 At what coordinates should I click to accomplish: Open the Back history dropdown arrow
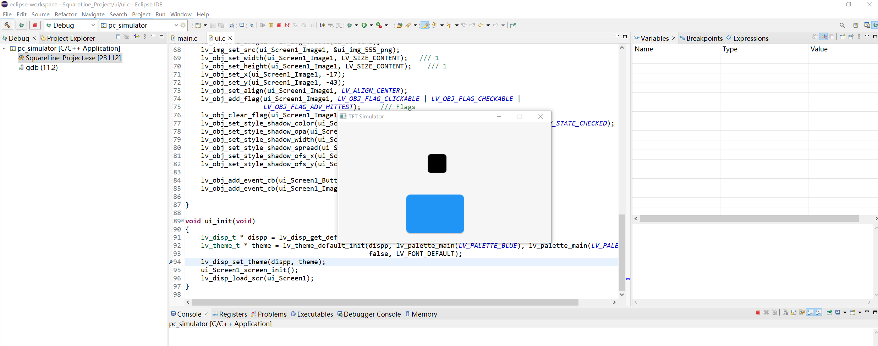point(488,25)
